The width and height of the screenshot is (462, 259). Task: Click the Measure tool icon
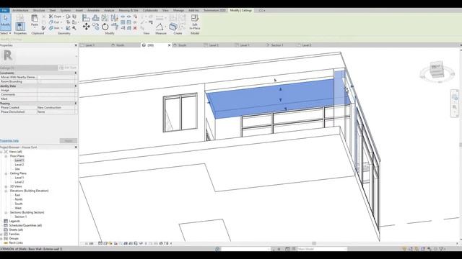[x=160, y=27]
